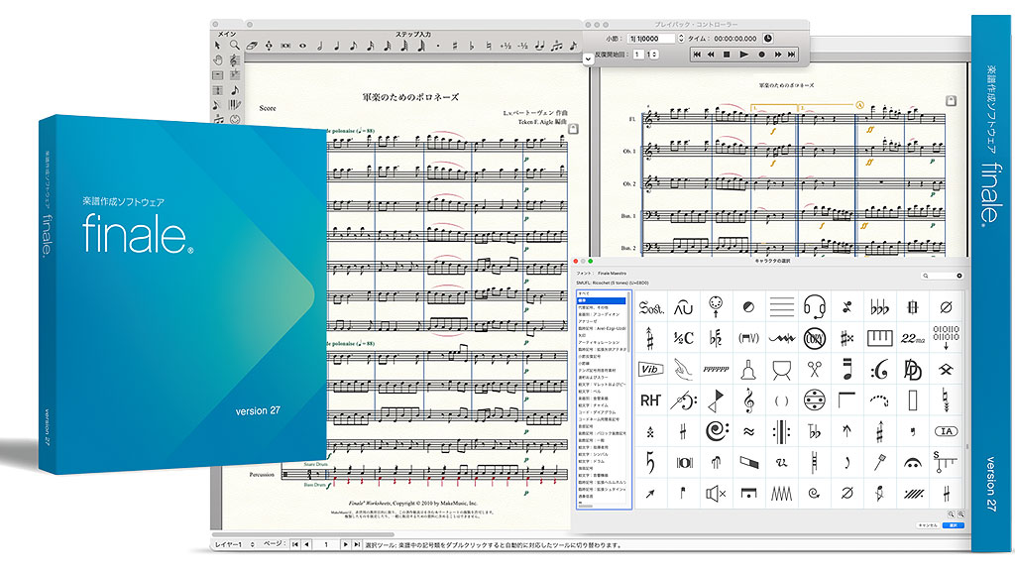
Task: Apply the flat accidental tool
Action: [x=472, y=46]
